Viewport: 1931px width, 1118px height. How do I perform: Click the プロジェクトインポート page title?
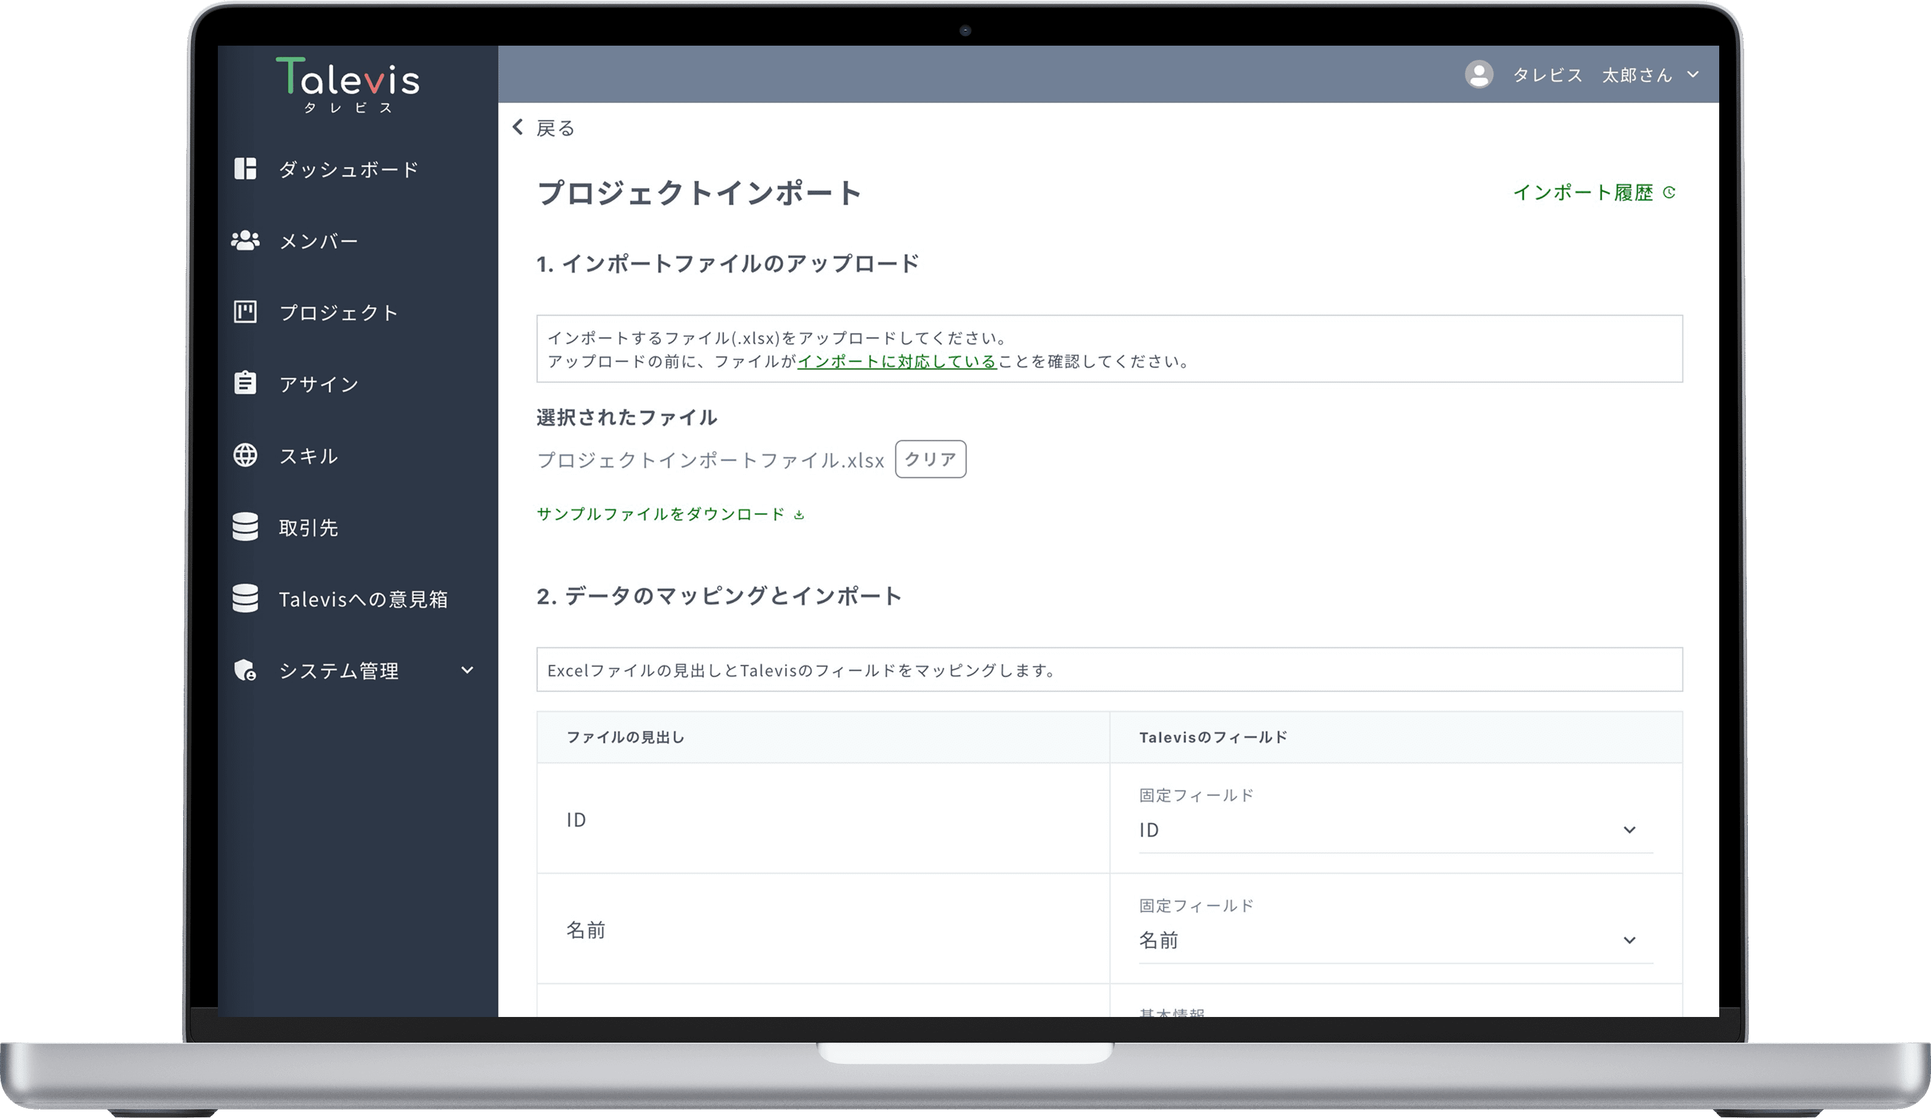coord(700,192)
